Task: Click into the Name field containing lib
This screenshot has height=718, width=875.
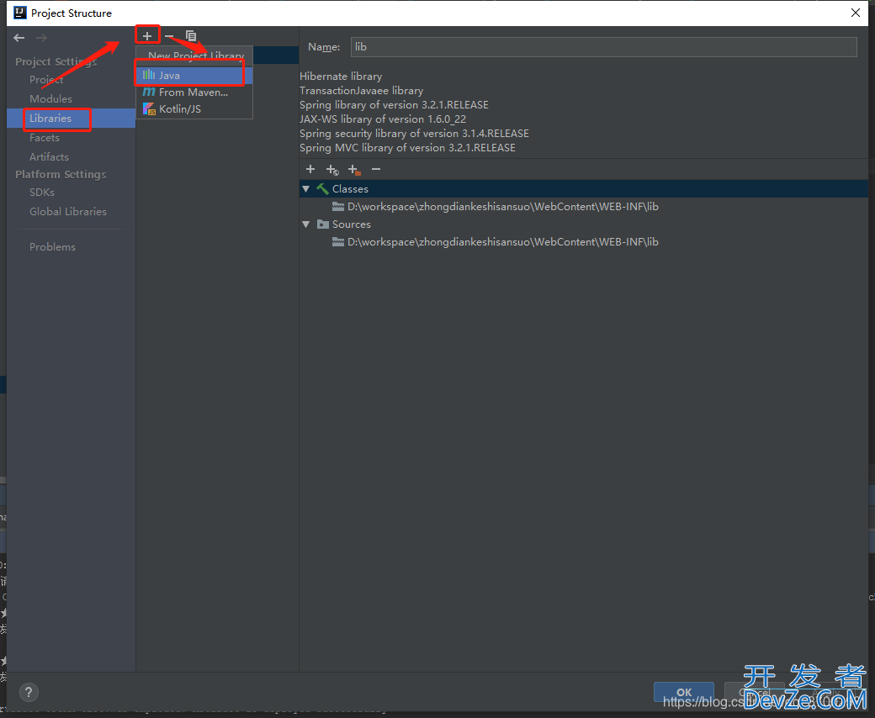Action: pos(604,47)
